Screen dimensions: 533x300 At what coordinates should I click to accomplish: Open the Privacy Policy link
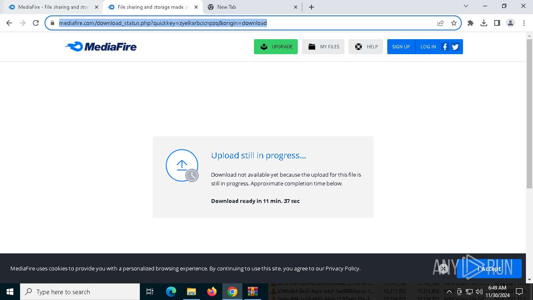click(342, 268)
